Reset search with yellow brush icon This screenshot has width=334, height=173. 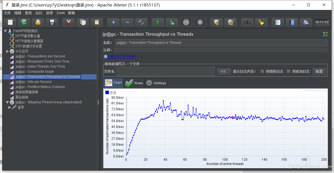click(x=261, y=22)
